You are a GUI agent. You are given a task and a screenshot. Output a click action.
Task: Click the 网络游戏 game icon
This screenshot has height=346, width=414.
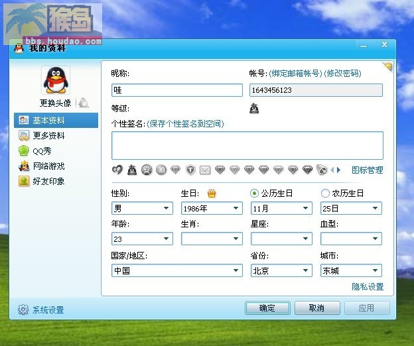tap(24, 166)
